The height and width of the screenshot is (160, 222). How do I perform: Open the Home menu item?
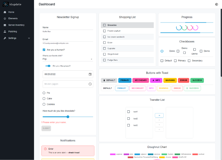coord(11,12)
